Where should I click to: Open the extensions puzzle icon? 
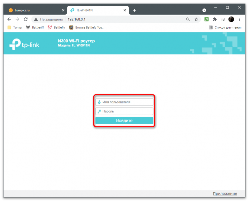[x=215, y=19]
